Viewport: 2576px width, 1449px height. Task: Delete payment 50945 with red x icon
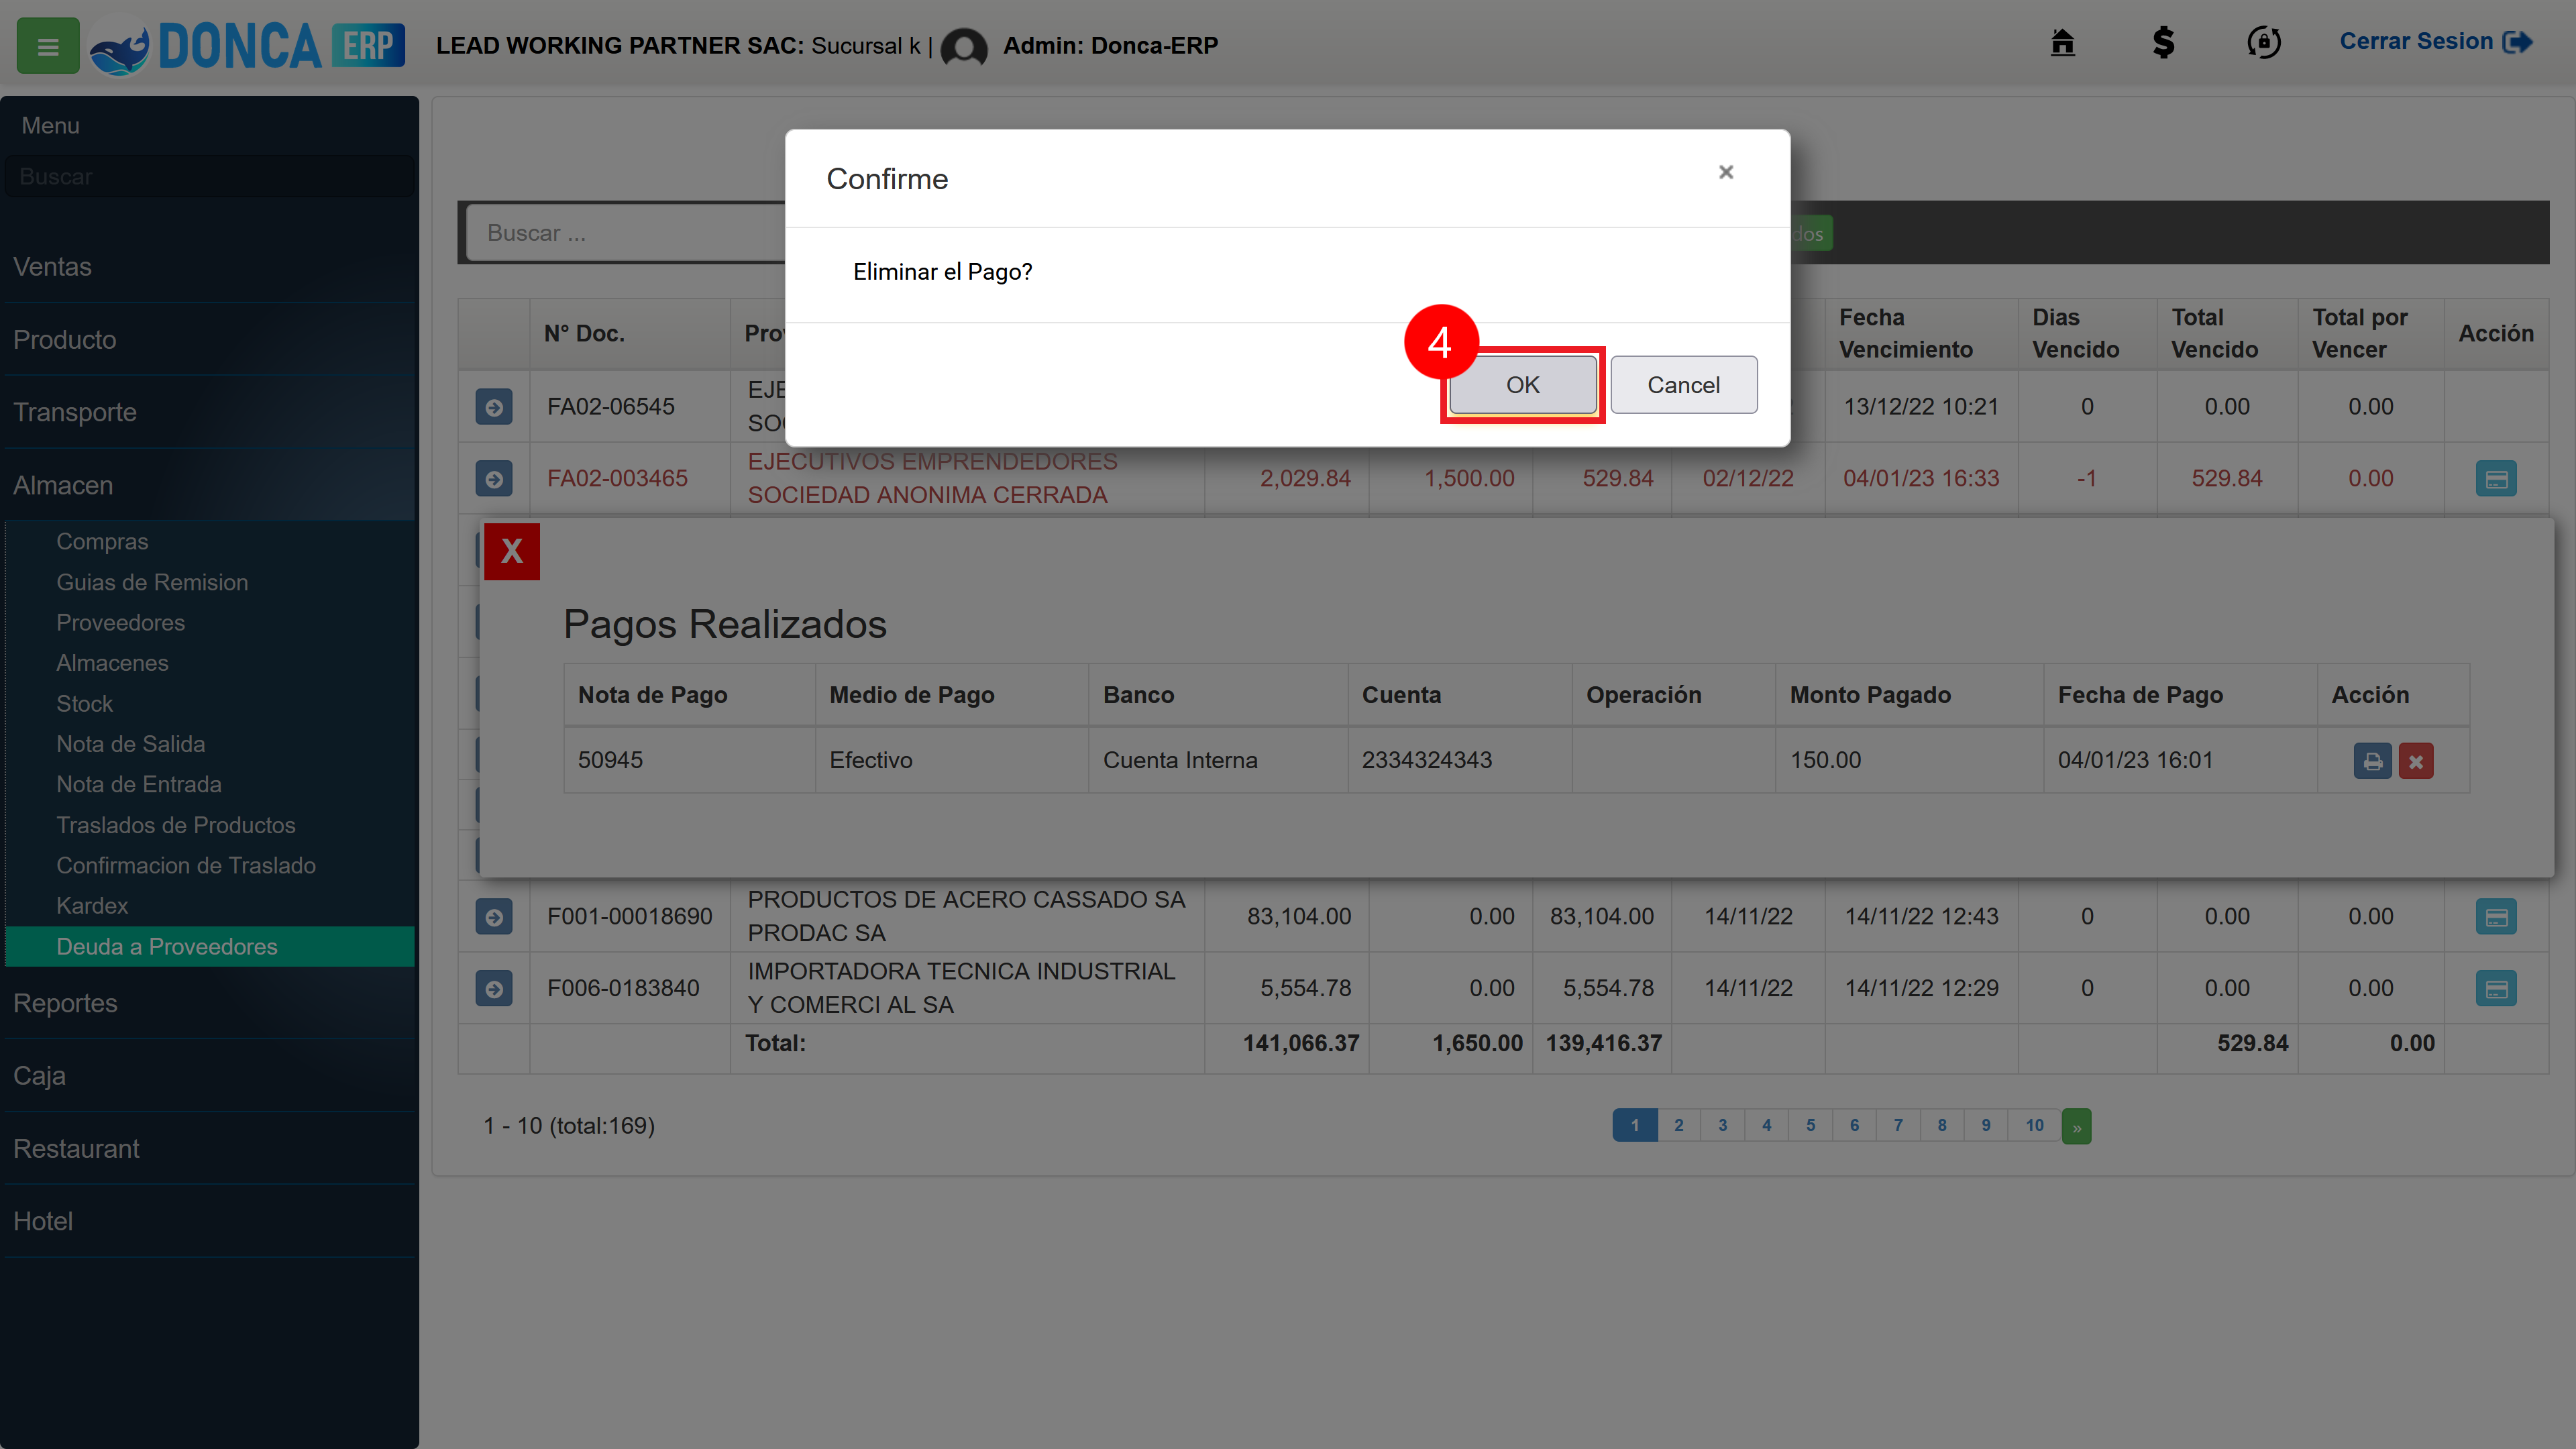tap(2416, 761)
